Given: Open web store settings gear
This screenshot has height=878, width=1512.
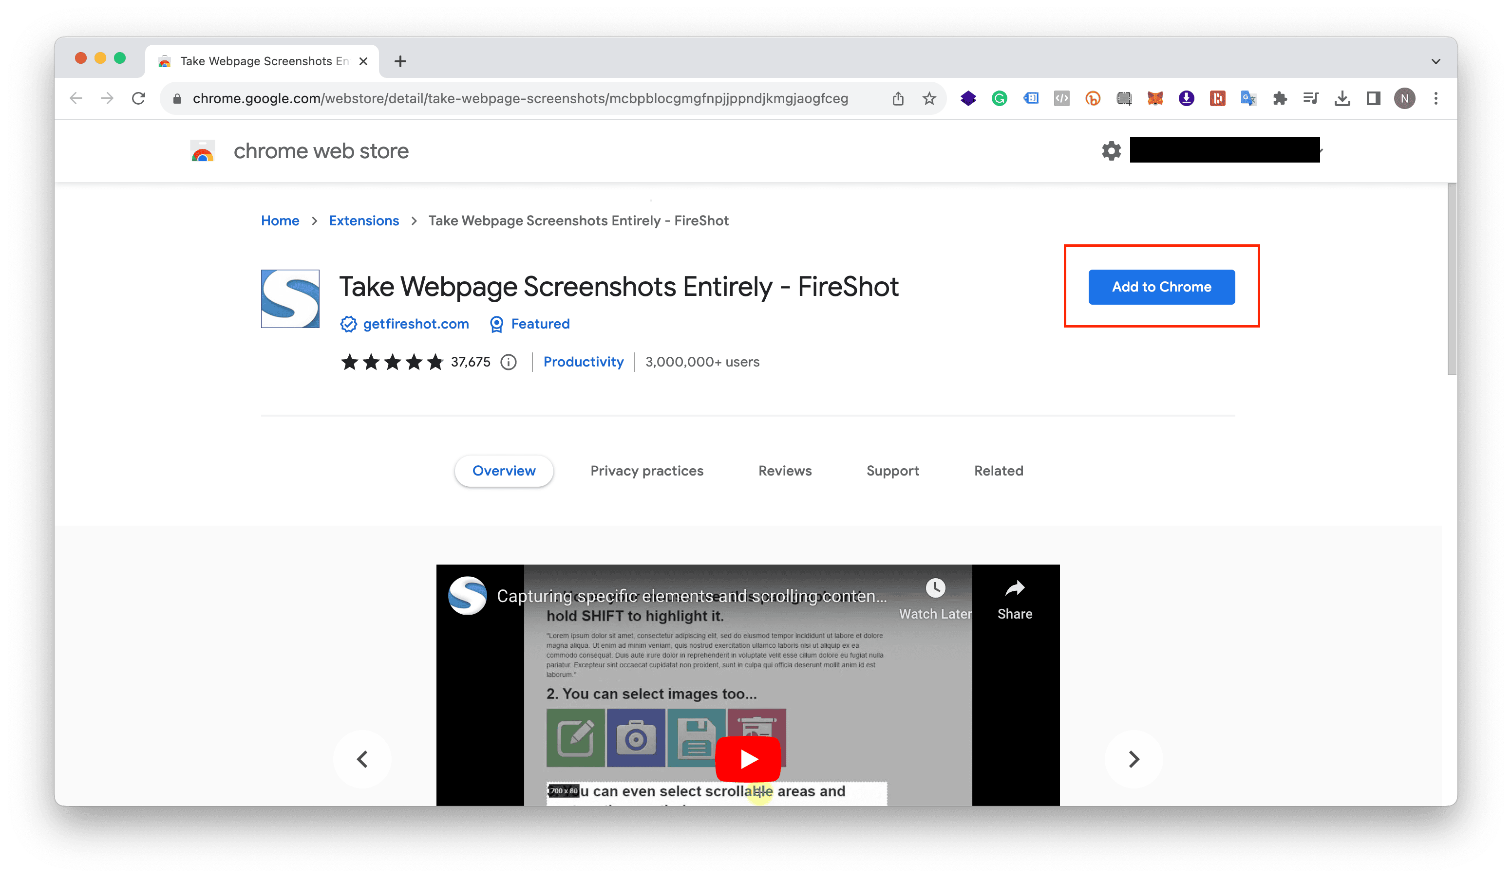Looking at the screenshot, I should tap(1111, 150).
